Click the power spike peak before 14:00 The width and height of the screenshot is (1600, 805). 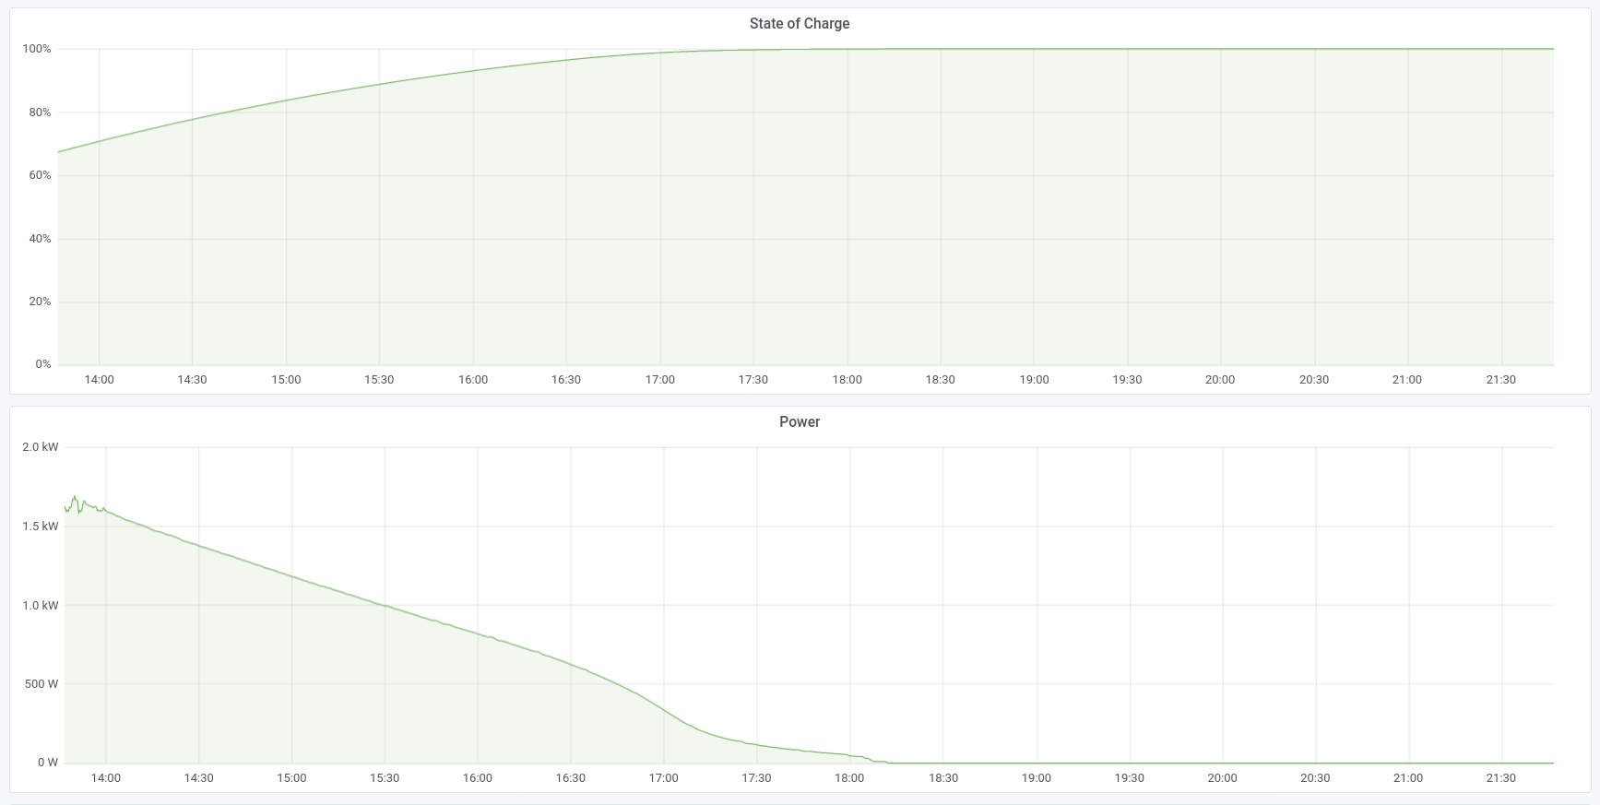coord(75,497)
